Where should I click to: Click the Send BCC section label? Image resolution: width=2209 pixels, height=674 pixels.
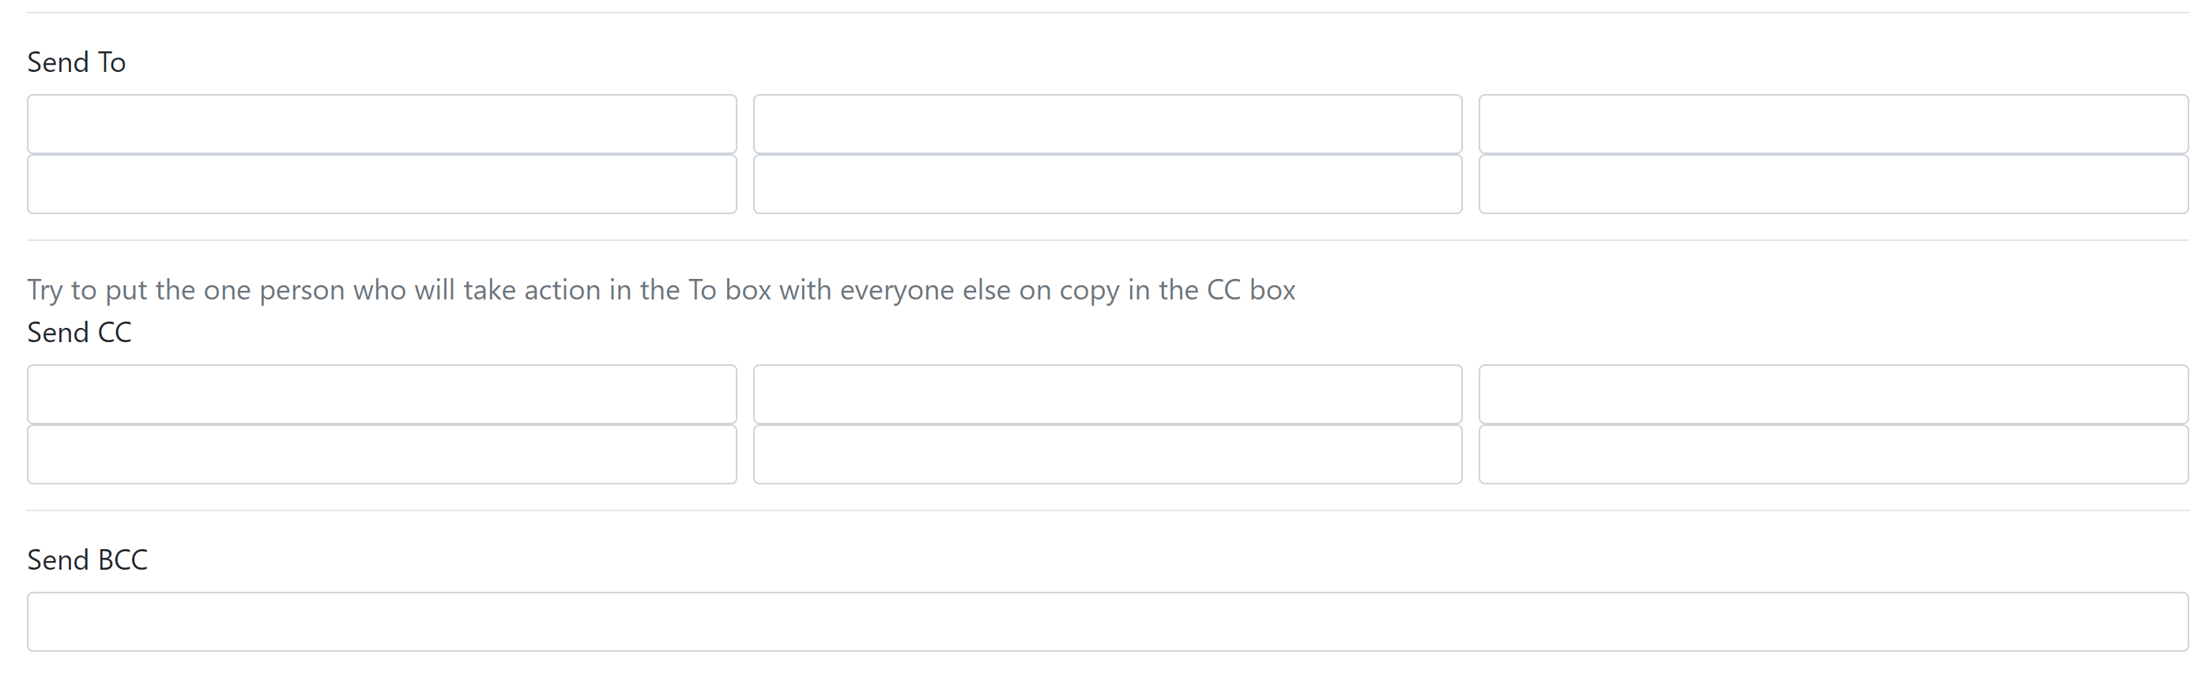click(x=88, y=559)
